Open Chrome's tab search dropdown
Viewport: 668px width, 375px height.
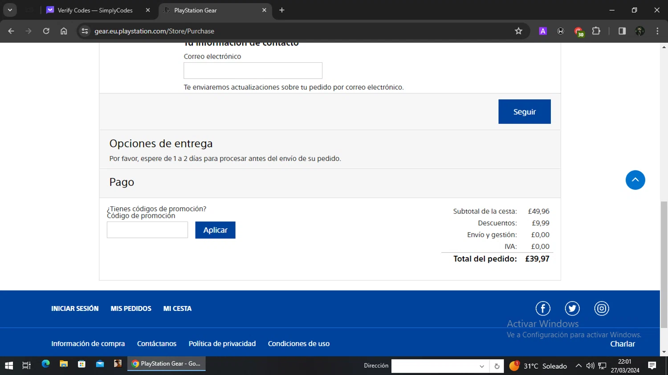pyautogui.click(x=10, y=10)
